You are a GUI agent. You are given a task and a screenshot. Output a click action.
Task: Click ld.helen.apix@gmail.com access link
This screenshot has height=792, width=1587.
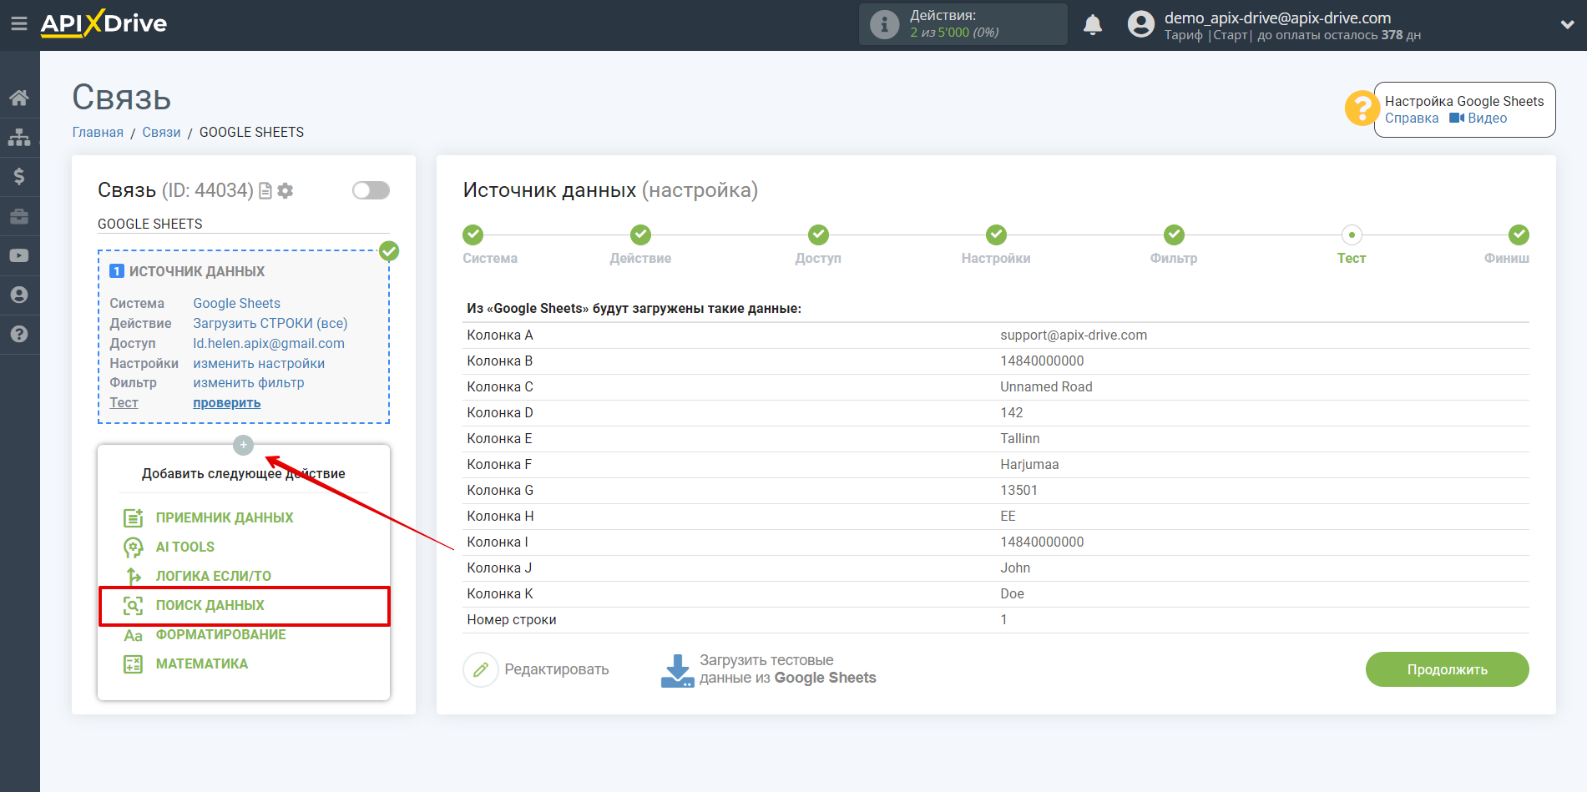[269, 344]
